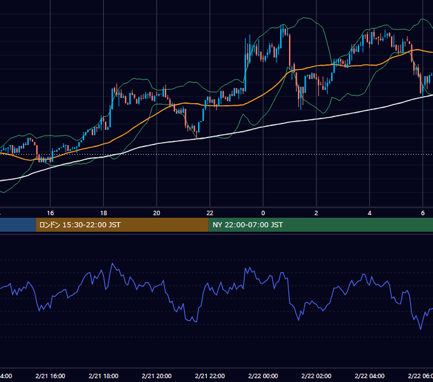Click the 2/21 18:00 time label

pyautogui.click(x=104, y=376)
